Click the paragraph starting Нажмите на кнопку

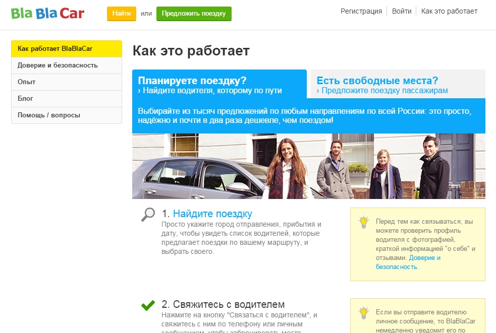tap(240, 323)
